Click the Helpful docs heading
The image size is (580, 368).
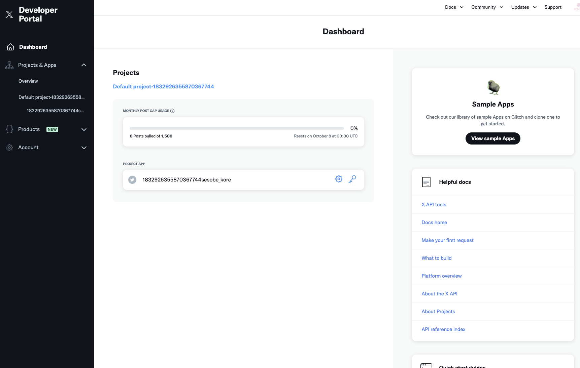click(x=455, y=182)
